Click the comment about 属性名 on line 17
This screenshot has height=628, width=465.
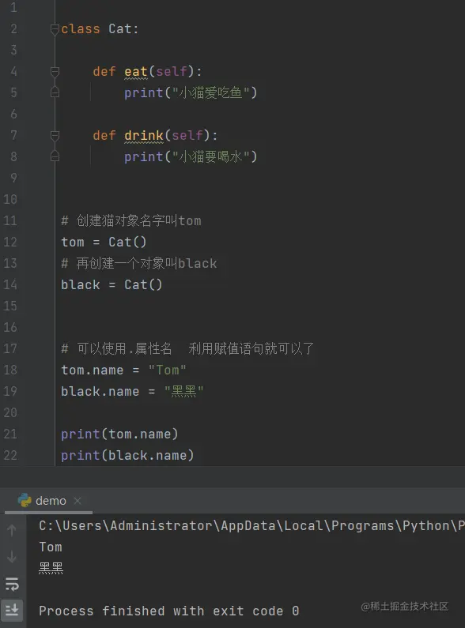[x=187, y=348]
